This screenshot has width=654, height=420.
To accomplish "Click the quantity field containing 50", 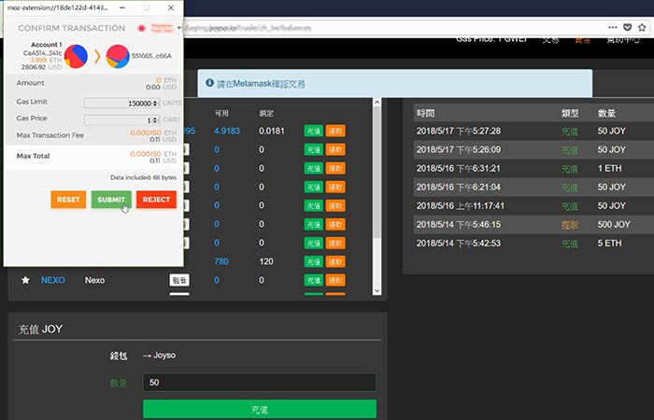I will click(260, 383).
